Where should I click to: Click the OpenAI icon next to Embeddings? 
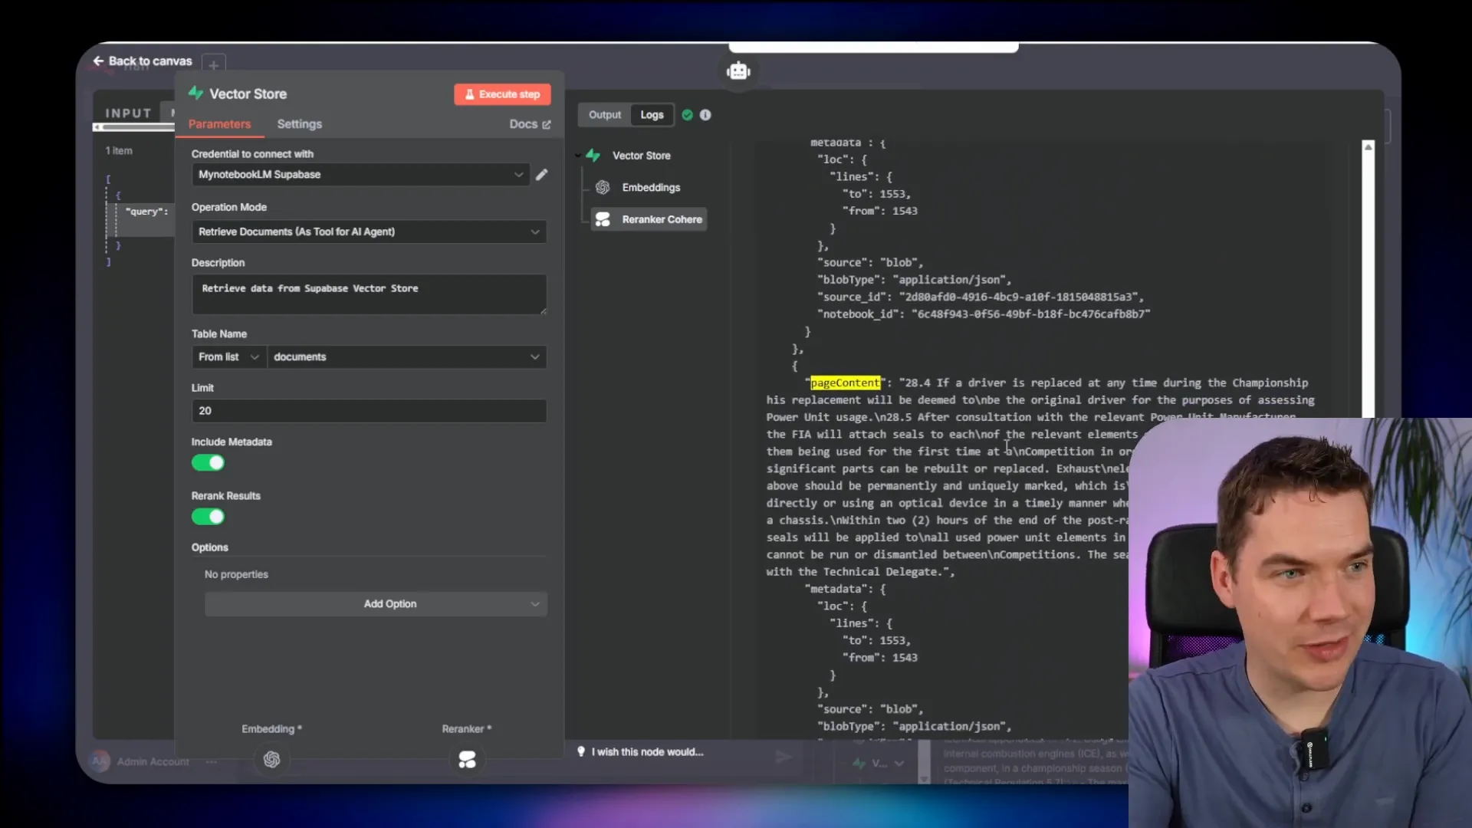pyautogui.click(x=603, y=188)
